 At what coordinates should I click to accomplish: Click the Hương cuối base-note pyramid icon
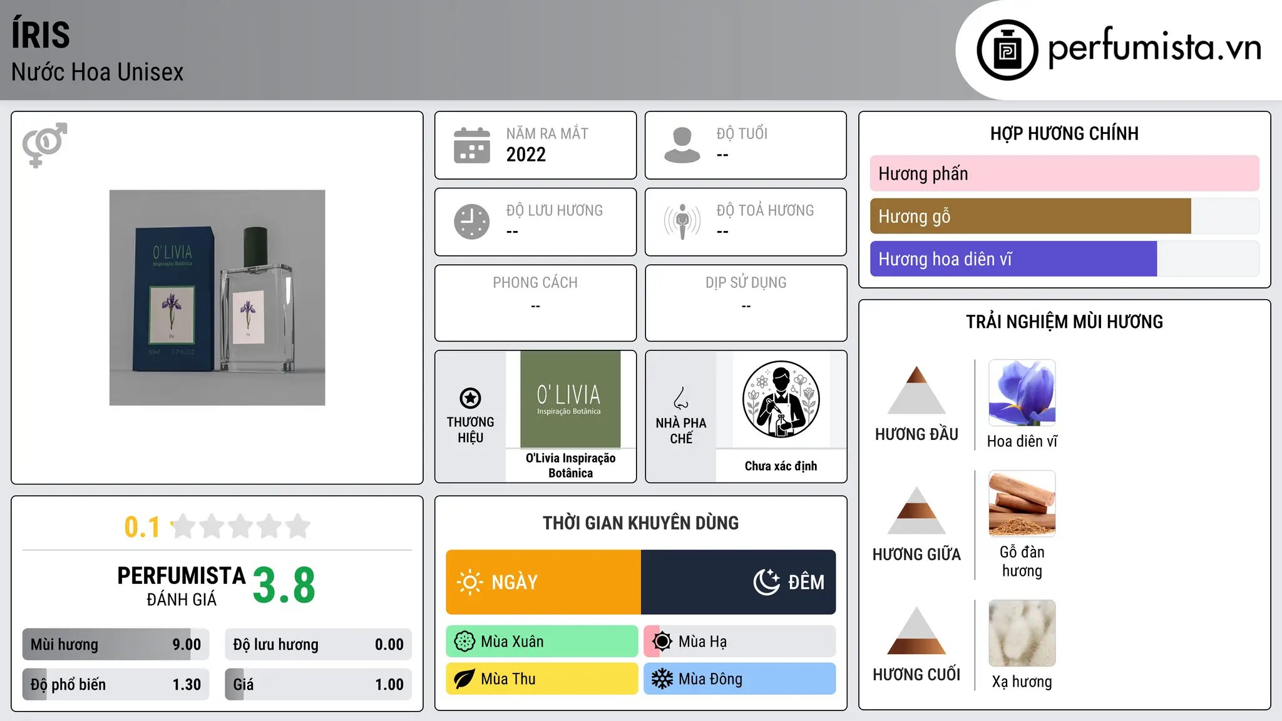[916, 630]
